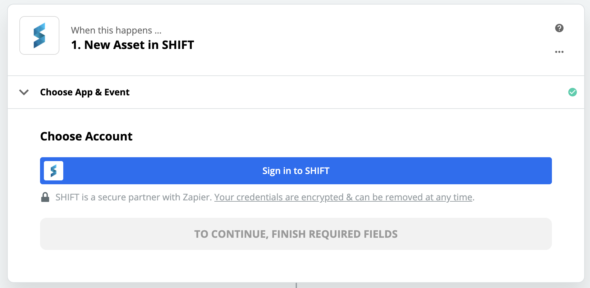The height and width of the screenshot is (288, 590).
Task: Collapse section using the chevron arrow
Action: pos(24,92)
